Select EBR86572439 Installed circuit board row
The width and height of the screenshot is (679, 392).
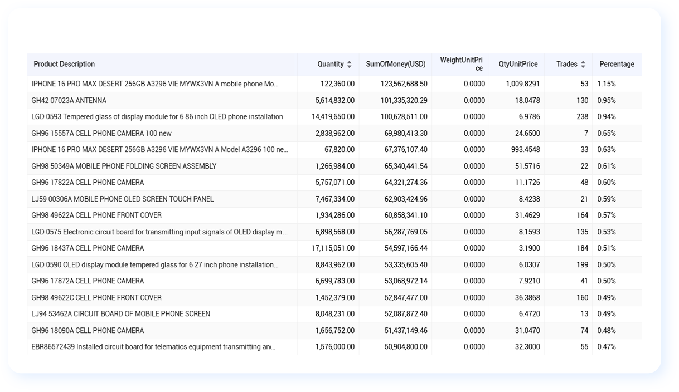coord(334,347)
